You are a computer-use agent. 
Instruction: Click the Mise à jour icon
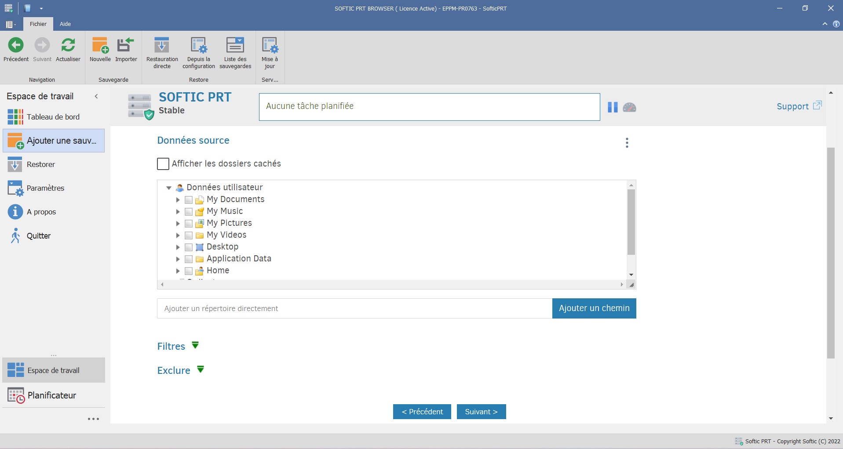click(x=270, y=45)
